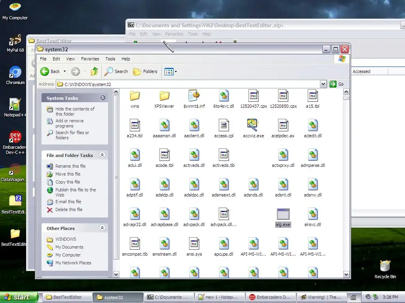The image size is (405, 303).
Task: Select the a15.tbl file icon
Action: tap(313, 96)
